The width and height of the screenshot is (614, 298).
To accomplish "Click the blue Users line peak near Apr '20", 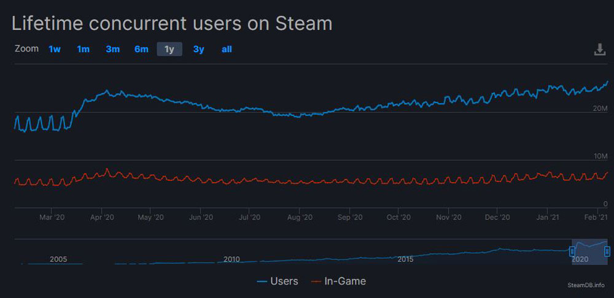I will click(107, 91).
